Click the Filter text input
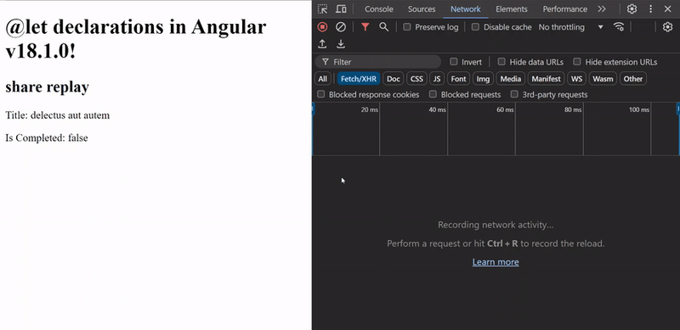The height and width of the screenshot is (330, 680). [x=378, y=62]
